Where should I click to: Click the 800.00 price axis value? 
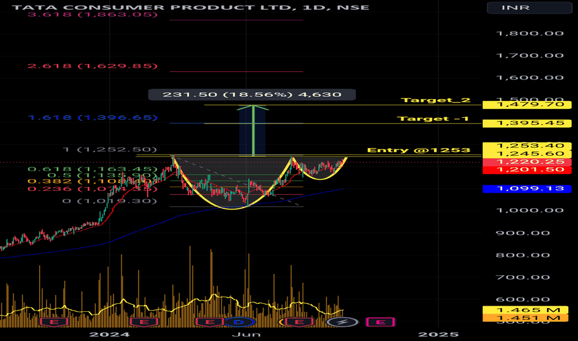(x=523, y=255)
